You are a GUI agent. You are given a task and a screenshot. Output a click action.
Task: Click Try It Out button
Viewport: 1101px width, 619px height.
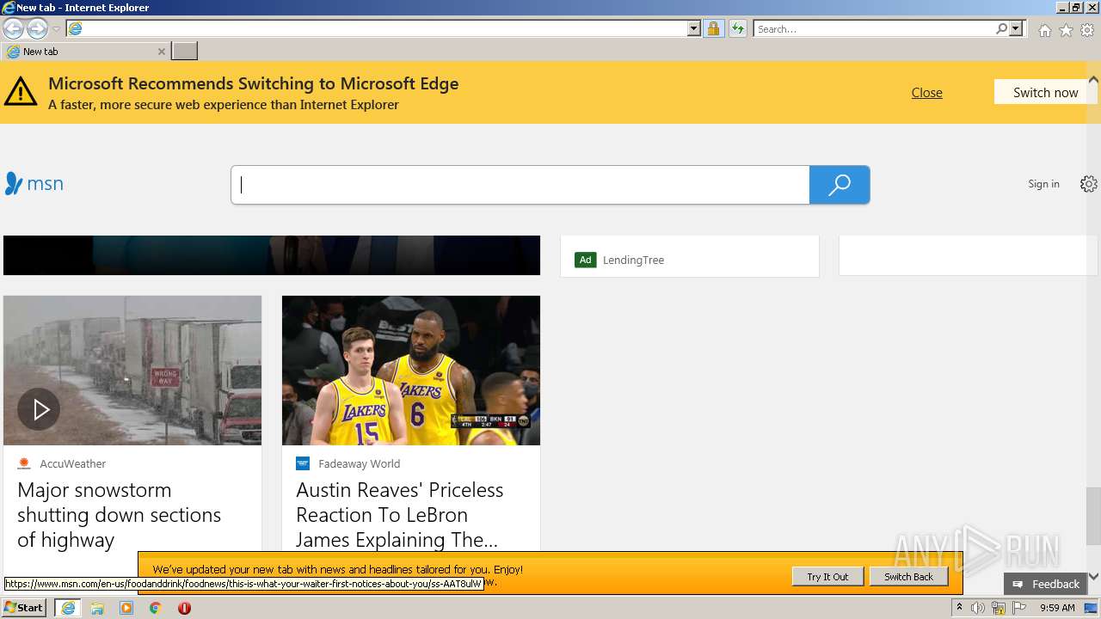click(827, 577)
